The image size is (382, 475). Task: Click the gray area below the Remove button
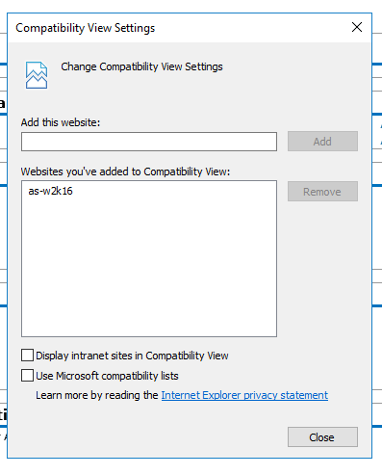[x=322, y=270]
